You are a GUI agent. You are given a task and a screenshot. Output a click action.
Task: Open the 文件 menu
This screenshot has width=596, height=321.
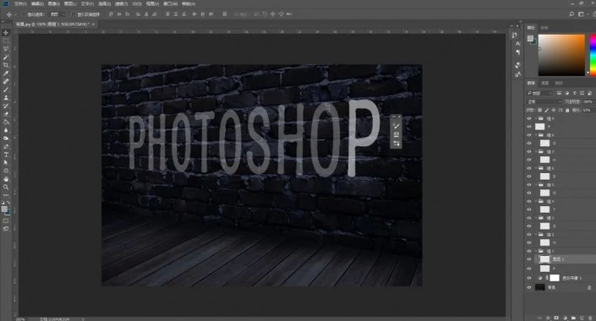tap(20, 3)
